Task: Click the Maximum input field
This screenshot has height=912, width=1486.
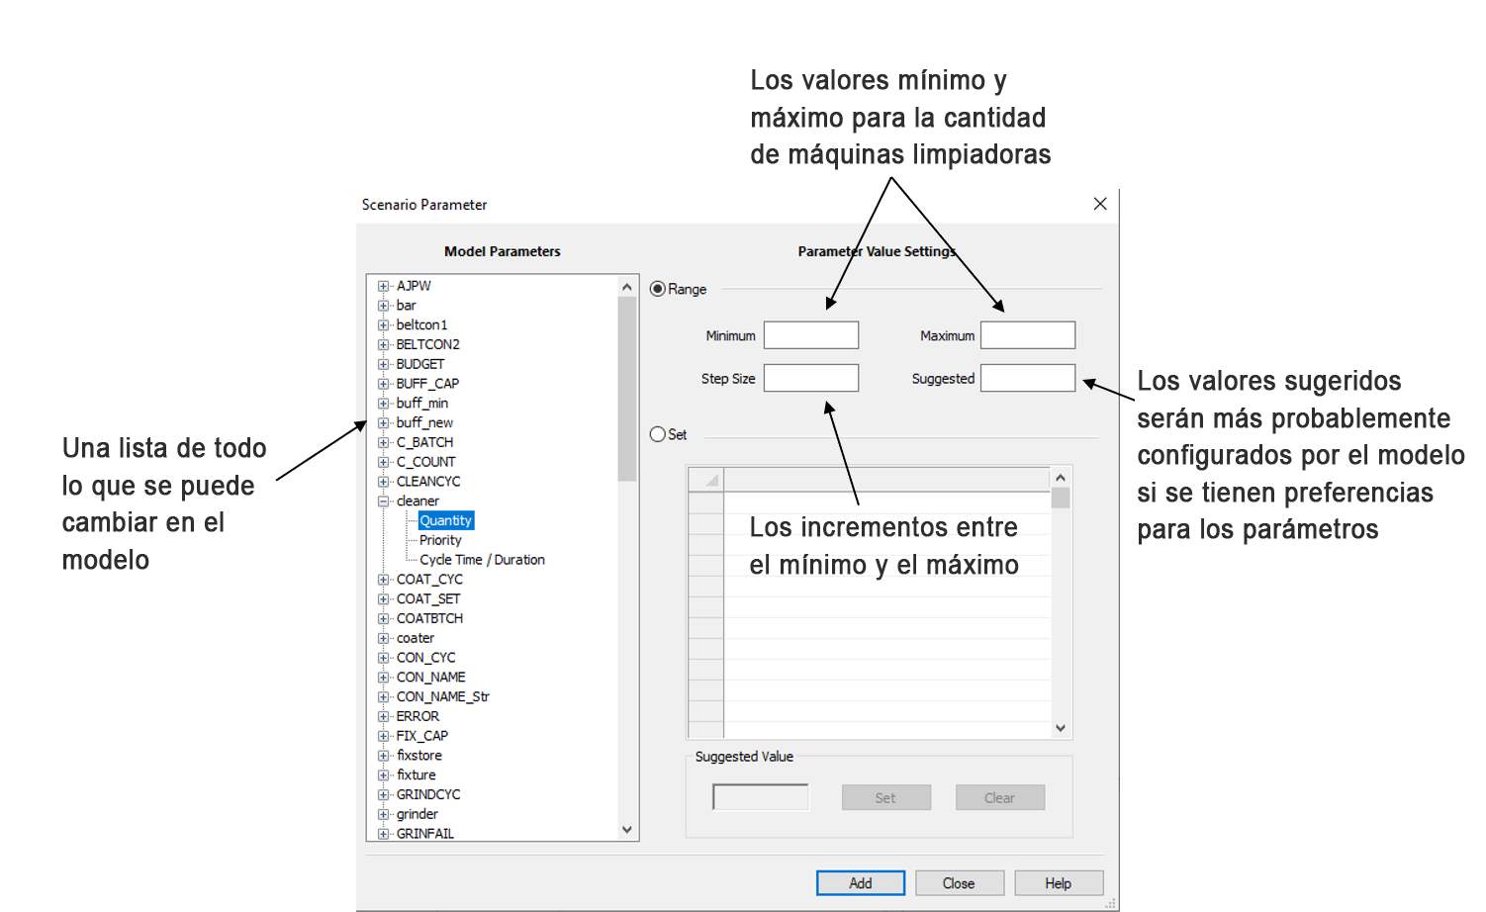Action: [x=1027, y=335]
